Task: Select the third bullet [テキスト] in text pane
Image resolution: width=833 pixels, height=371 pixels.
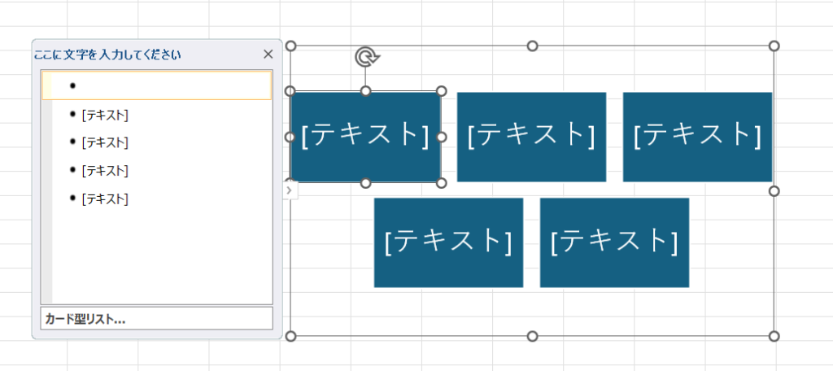Action: [105, 142]
